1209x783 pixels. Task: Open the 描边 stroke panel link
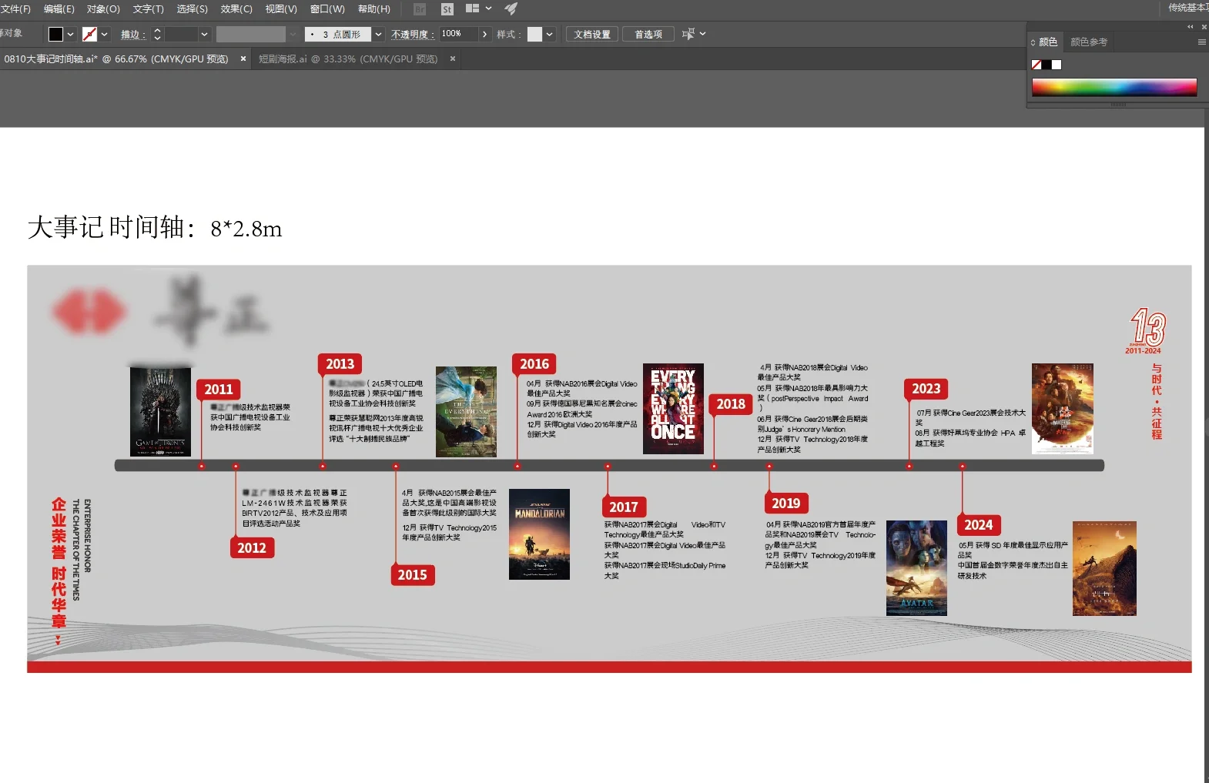tap(132, 35)
